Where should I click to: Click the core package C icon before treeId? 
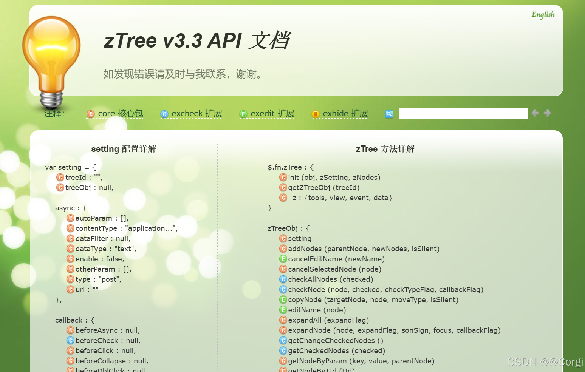[x=60, y=177]
